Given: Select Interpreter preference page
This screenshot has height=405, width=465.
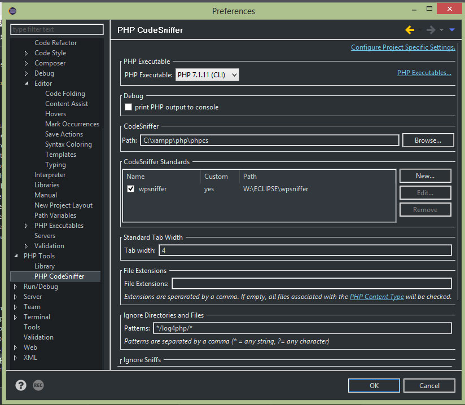Looking at the screenshot, I should tap(50, 175).
